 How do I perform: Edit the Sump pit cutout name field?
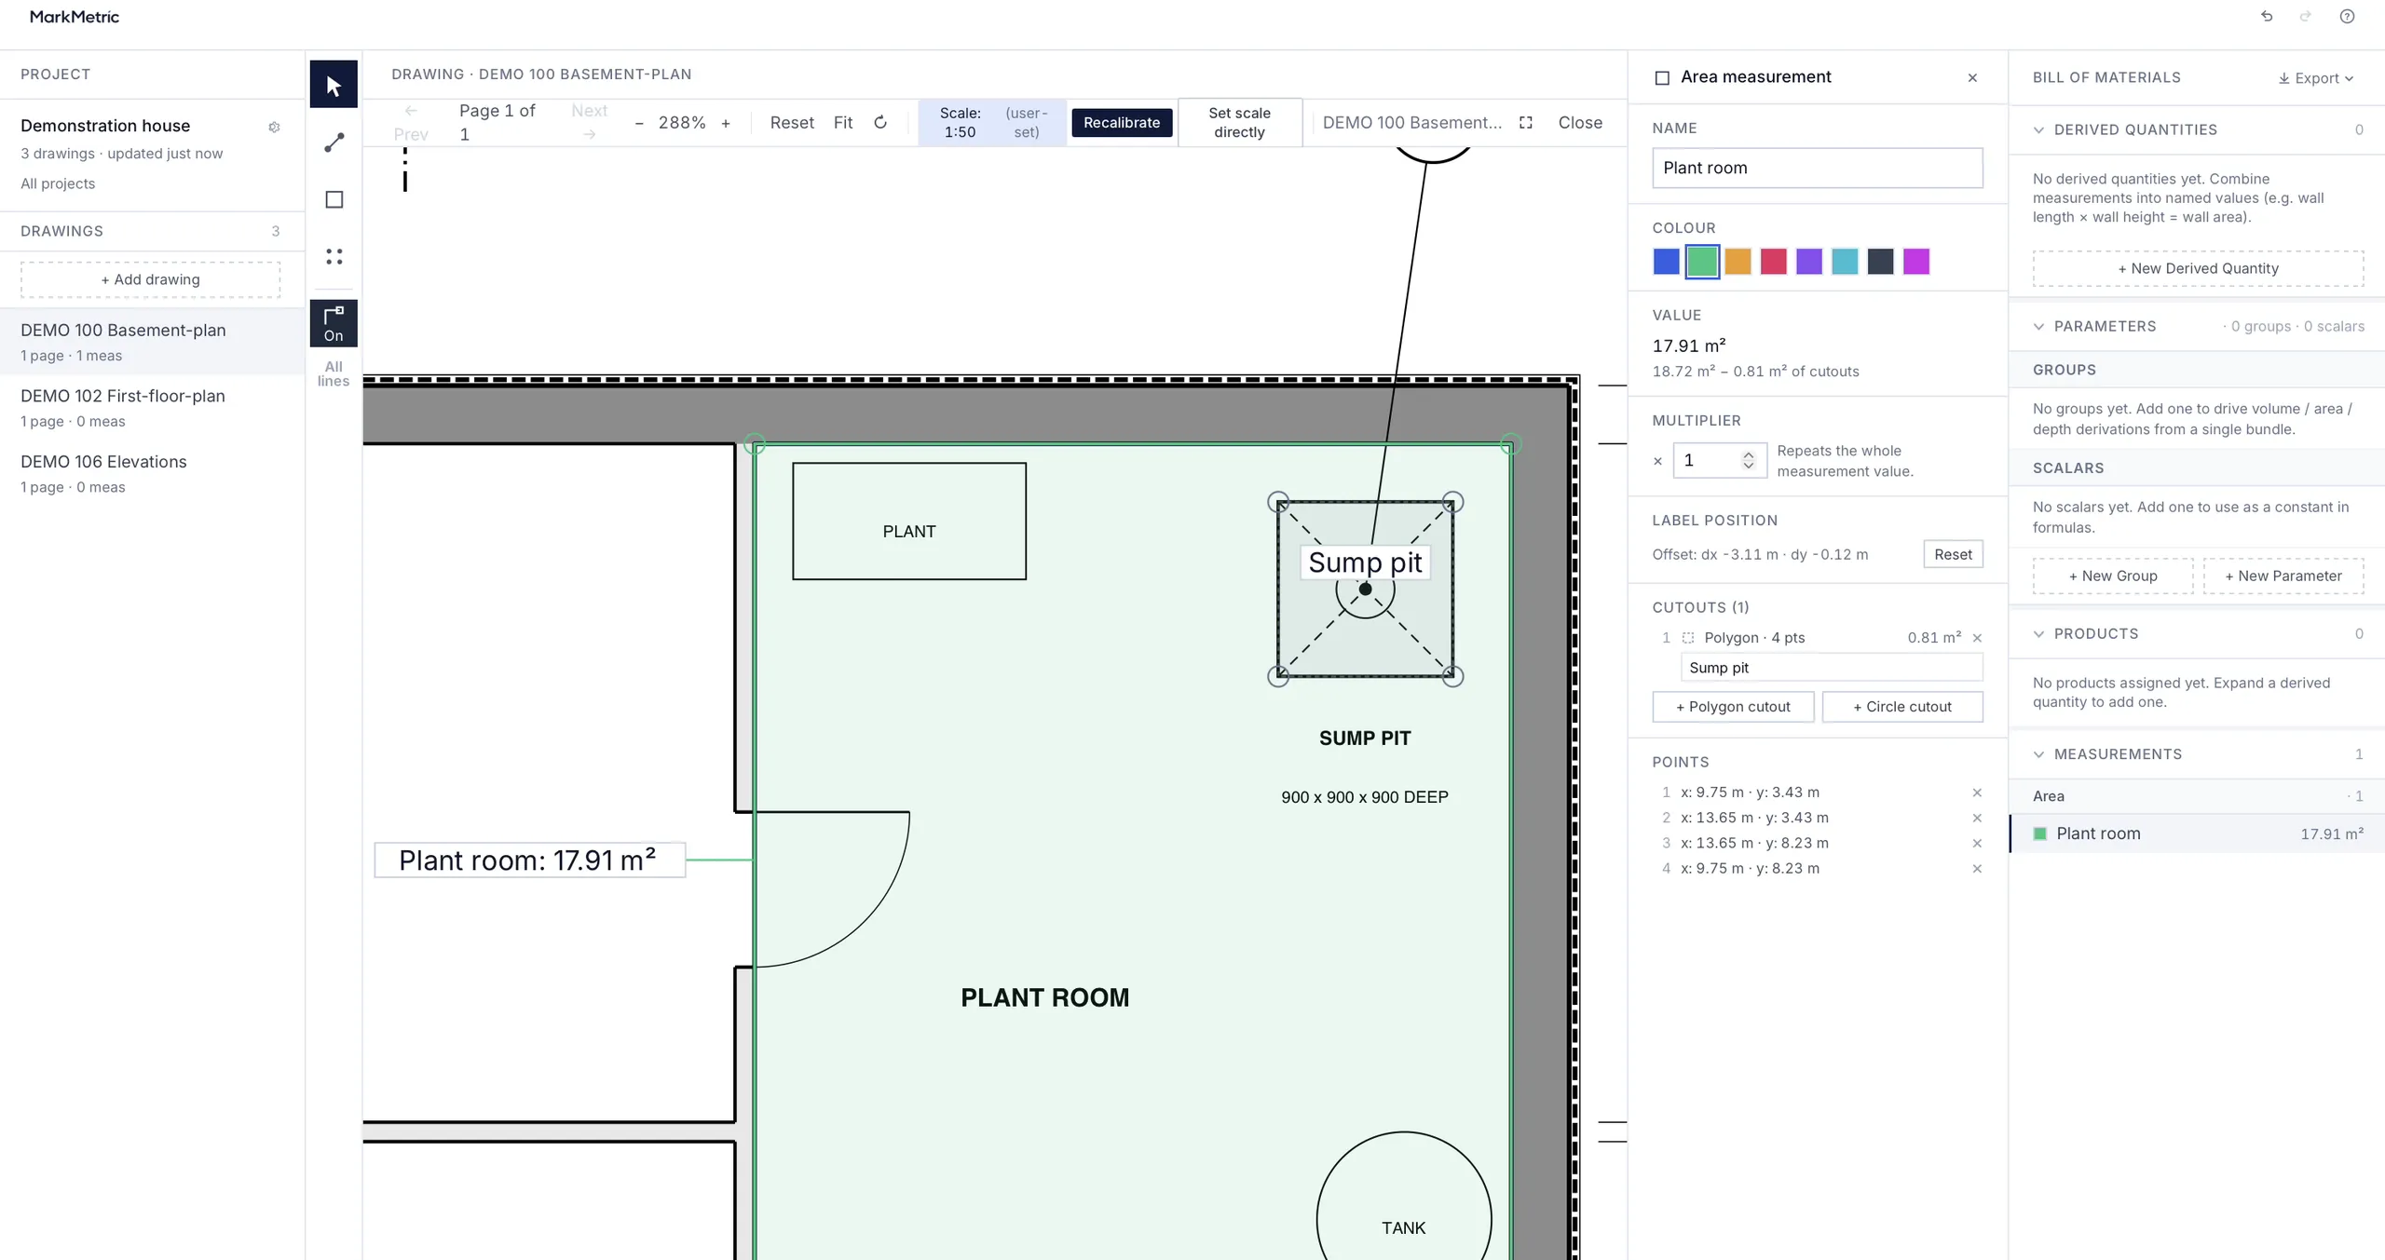pos(1831,668)
